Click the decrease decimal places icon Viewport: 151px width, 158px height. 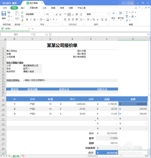pyautogui.click(x=106, y=19)
